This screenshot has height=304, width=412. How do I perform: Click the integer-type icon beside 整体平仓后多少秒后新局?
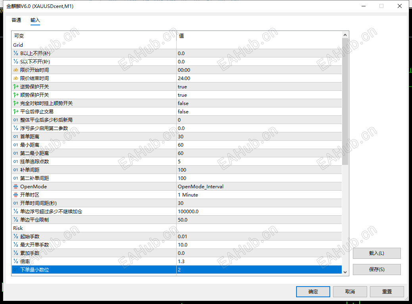(x=16, y=120)
